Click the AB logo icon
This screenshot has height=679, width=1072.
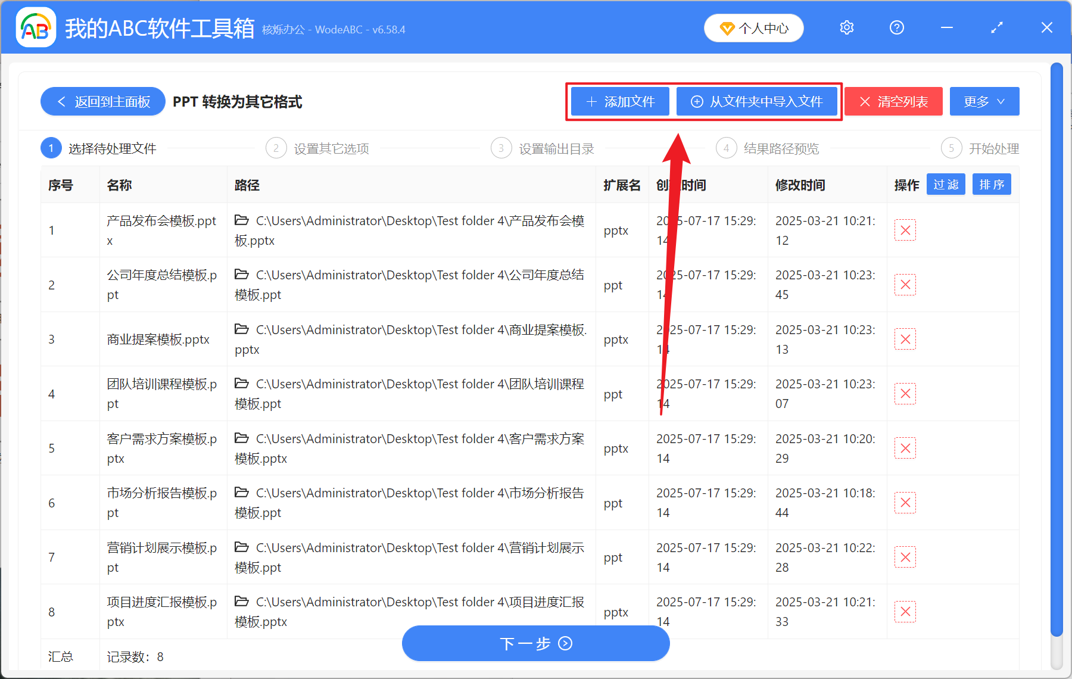[x=36, y=27]
